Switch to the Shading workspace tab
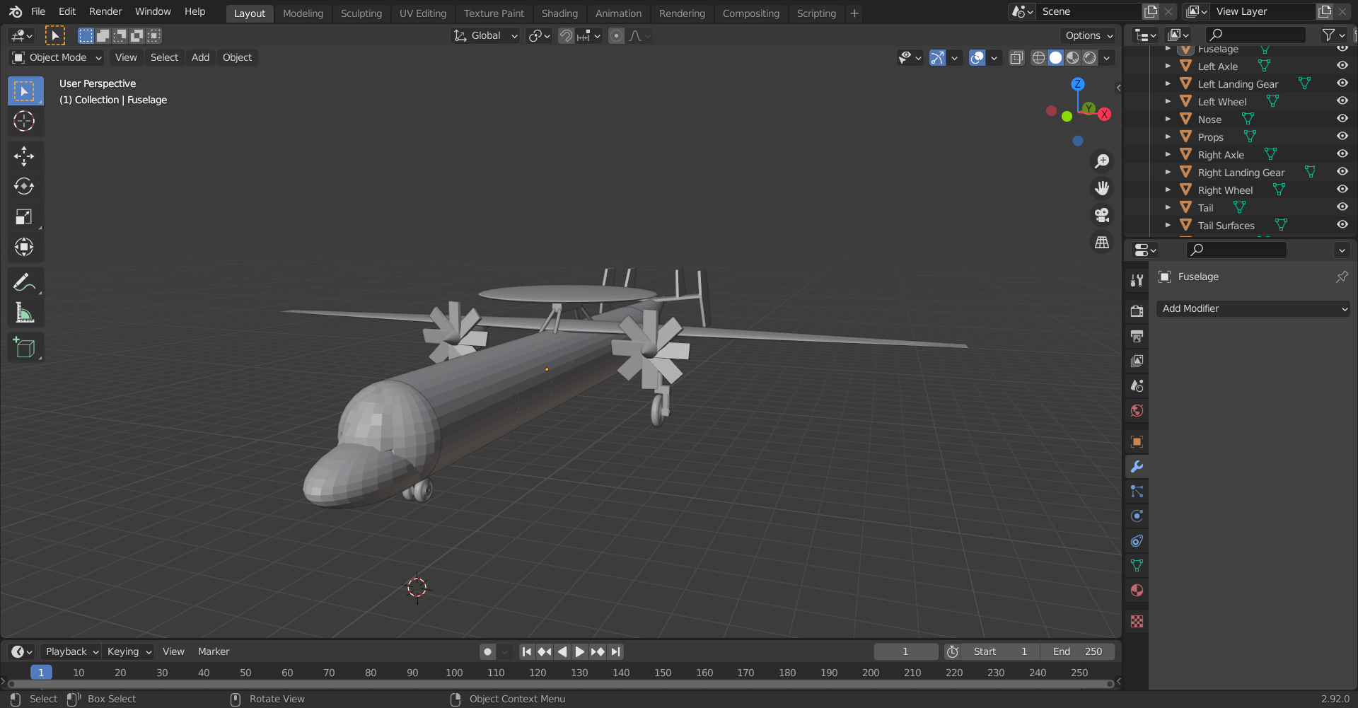This screenshot has height=708, width=1358. (x=559, y=13)
